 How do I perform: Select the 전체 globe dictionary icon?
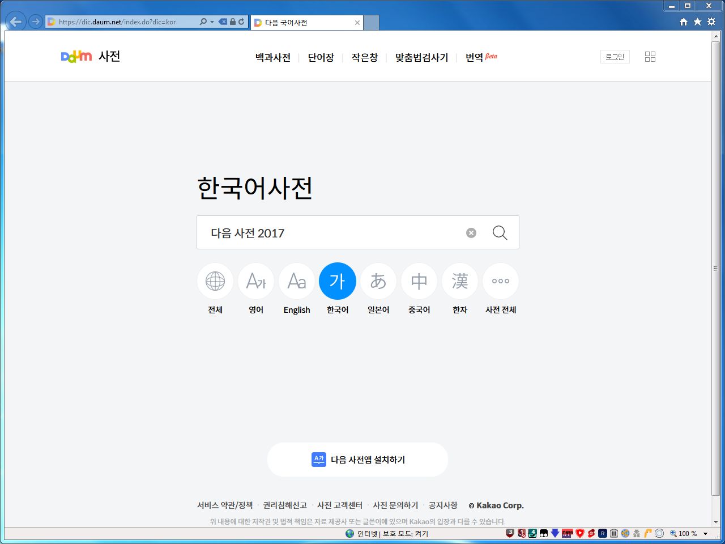pos(215,281)
